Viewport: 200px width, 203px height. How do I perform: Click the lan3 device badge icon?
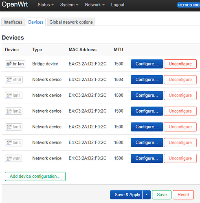pyautogui.click(x=9, y=127)
